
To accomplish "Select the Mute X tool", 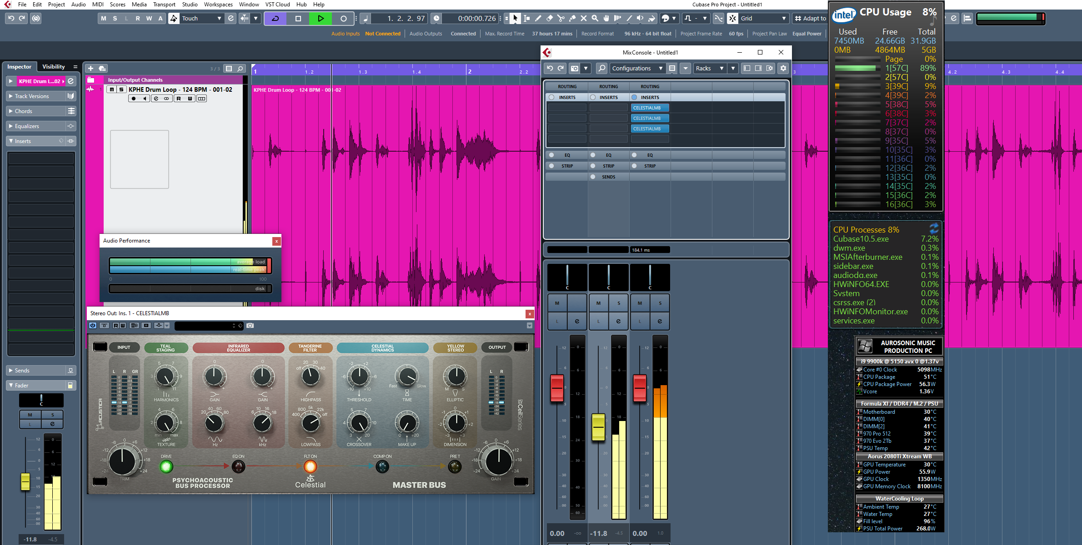I will tap(583, 18).
